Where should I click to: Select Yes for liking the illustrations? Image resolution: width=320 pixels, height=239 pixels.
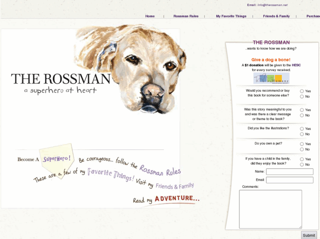[x=302, y=129]
